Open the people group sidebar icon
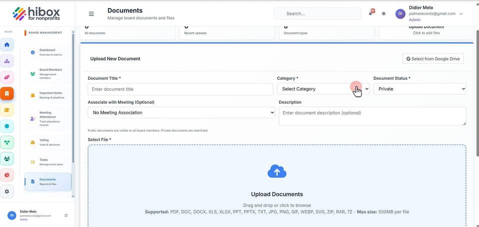 (x=7, y=159)
